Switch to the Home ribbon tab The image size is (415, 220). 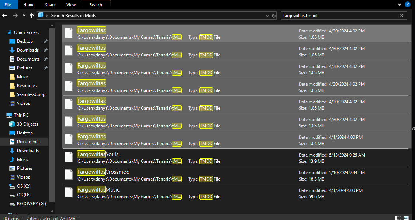[x=28, y=5]
